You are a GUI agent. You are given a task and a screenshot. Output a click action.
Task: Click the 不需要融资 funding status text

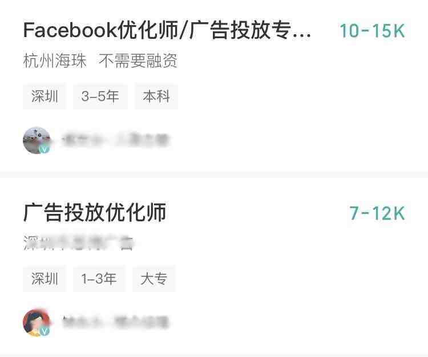point(138,60)
